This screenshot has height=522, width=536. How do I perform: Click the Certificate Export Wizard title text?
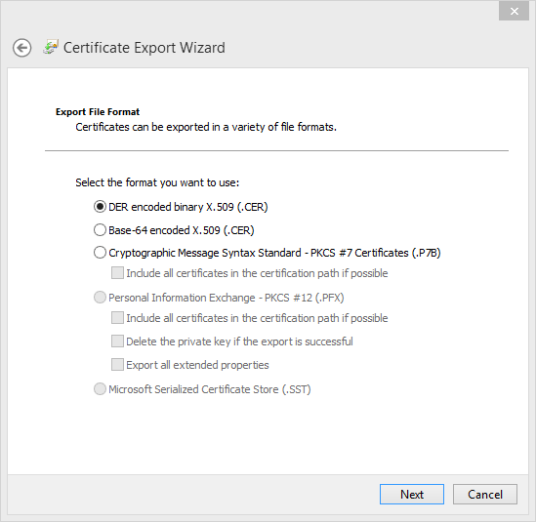click(x=144, y=48)
